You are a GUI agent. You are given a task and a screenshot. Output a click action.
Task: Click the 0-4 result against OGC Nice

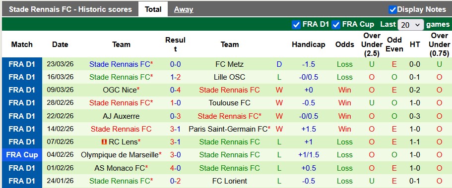[175, 90]
